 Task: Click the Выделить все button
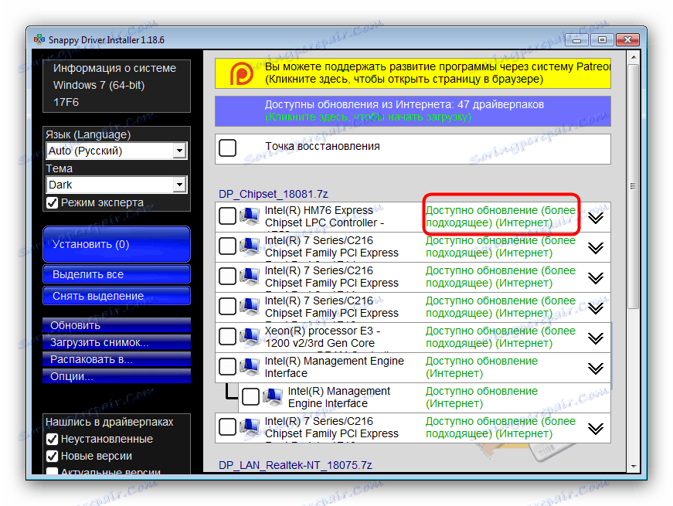coord(116,274)
